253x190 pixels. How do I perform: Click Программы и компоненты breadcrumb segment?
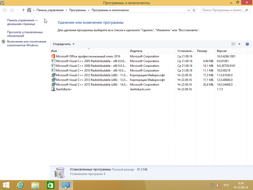coord(110,10)
